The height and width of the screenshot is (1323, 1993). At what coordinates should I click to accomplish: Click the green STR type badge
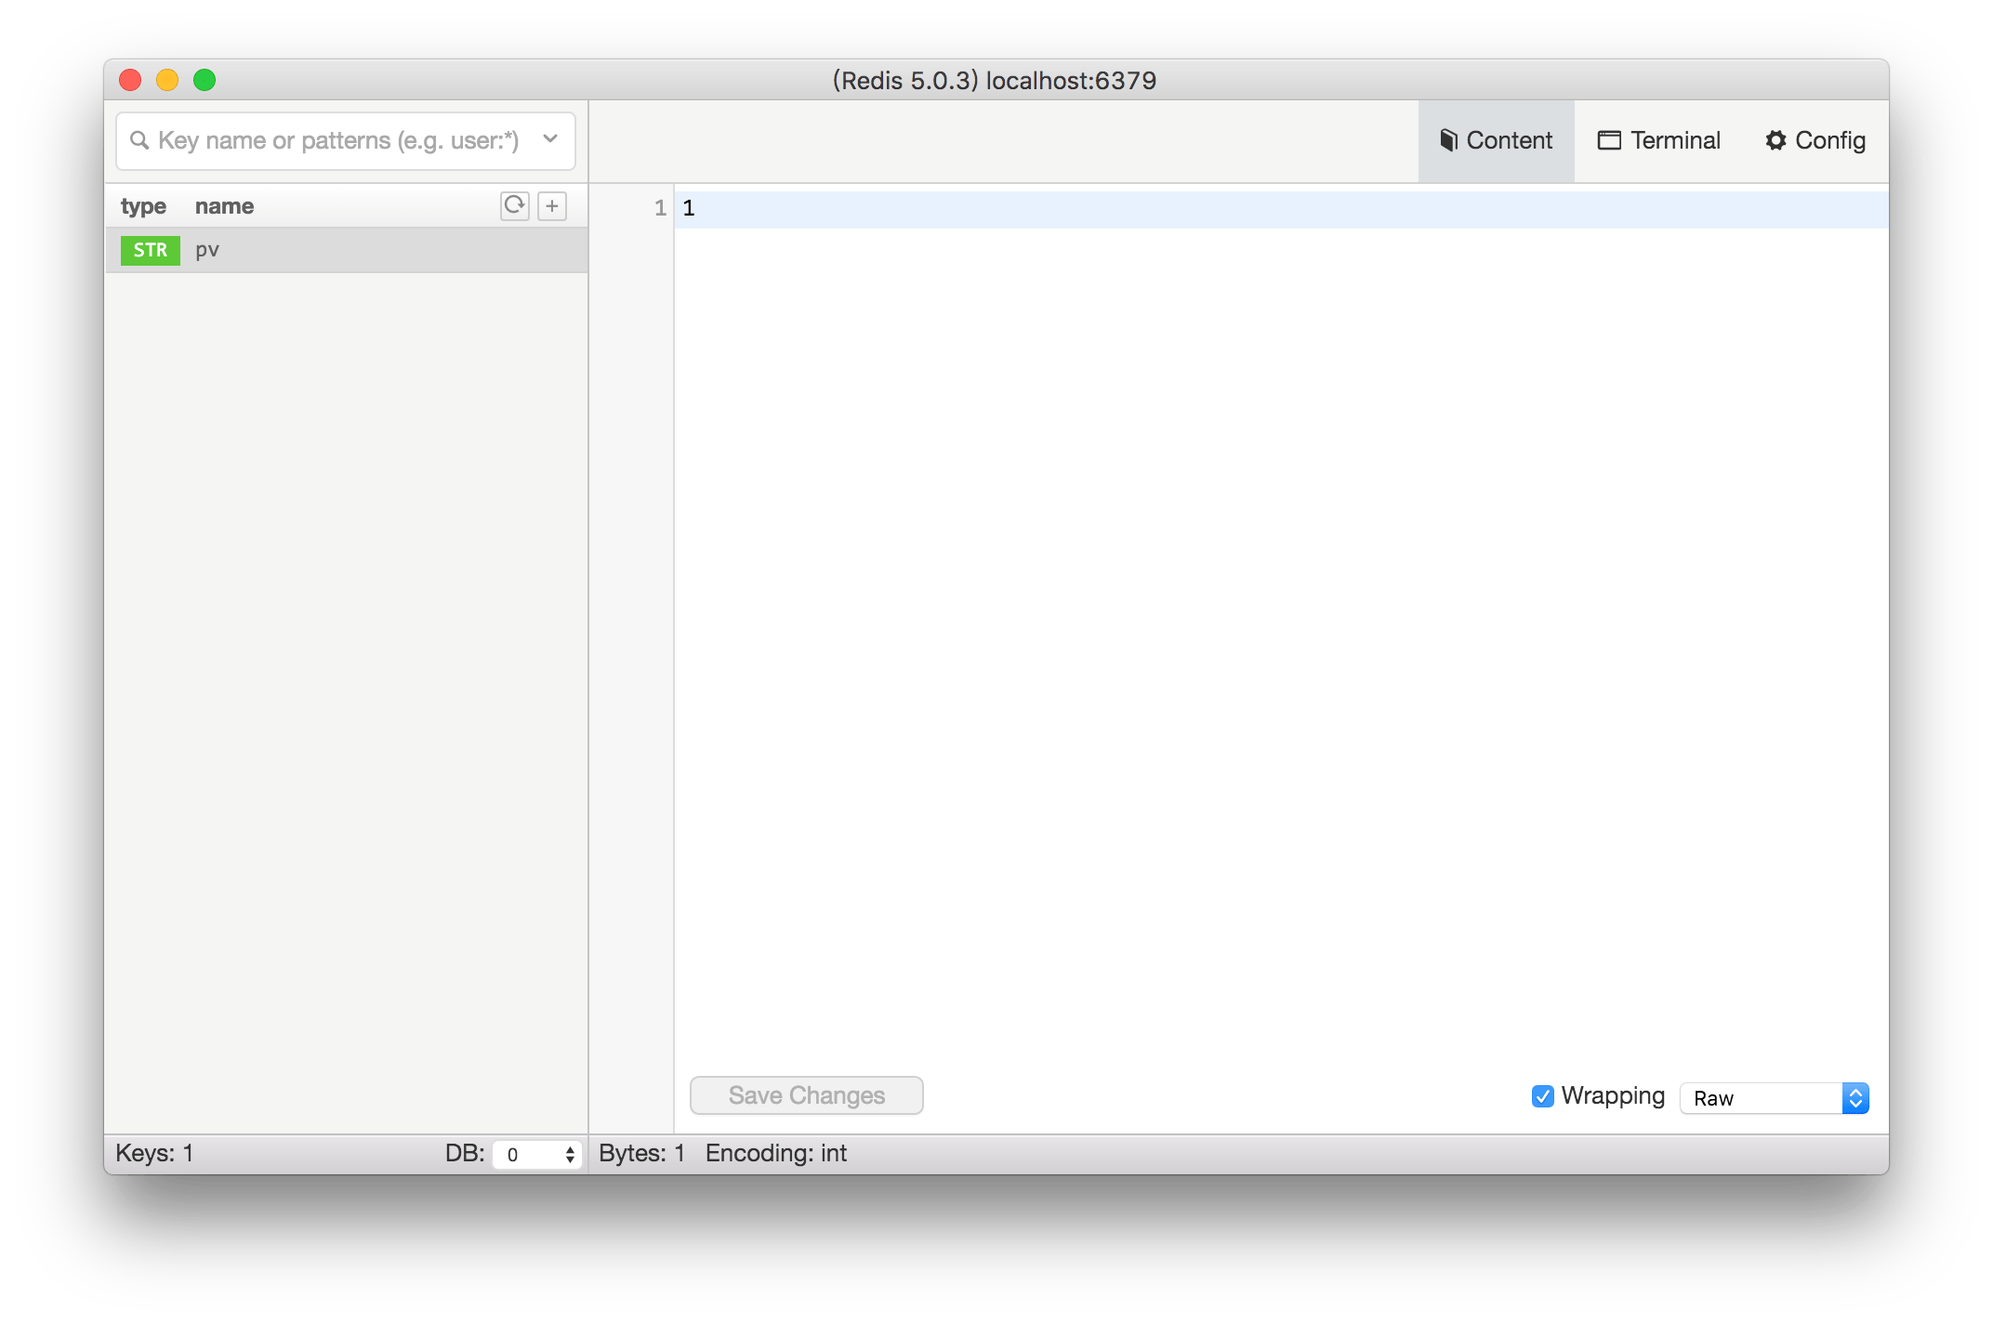pyautogui.click(x=150, y=250)
